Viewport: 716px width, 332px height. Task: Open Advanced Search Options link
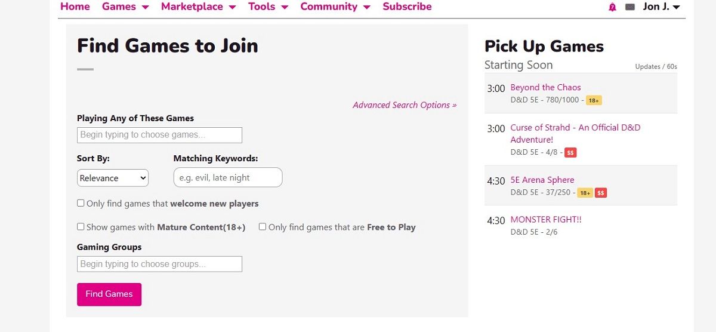tap(405, 105)
